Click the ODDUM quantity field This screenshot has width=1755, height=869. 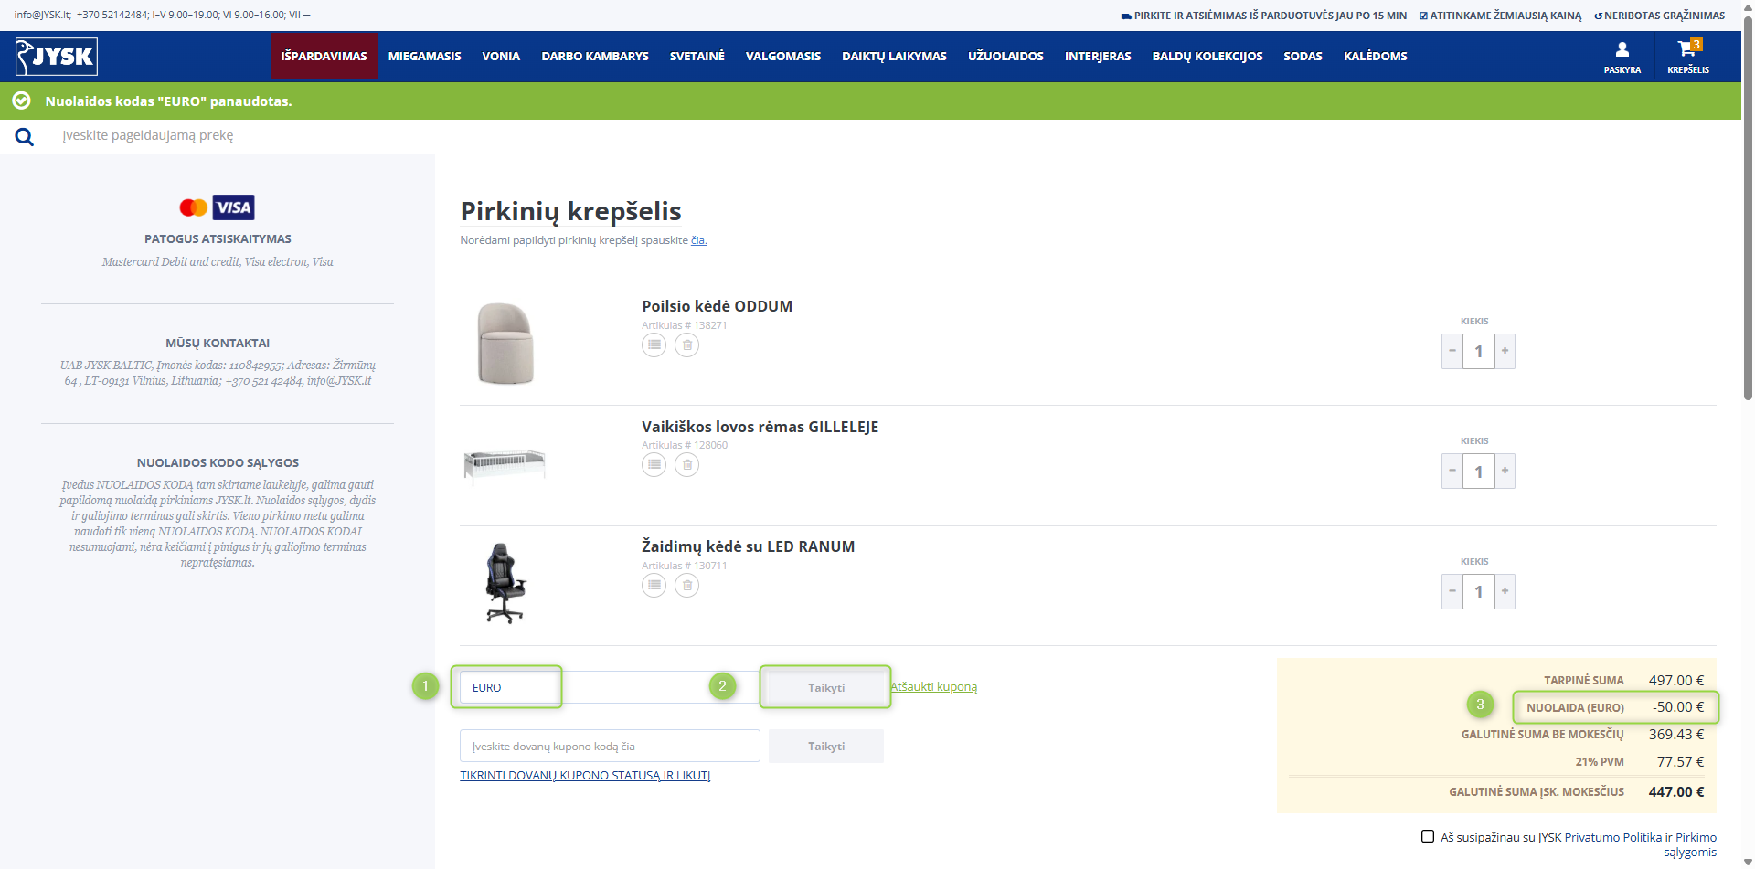[x=1478, y=351]
